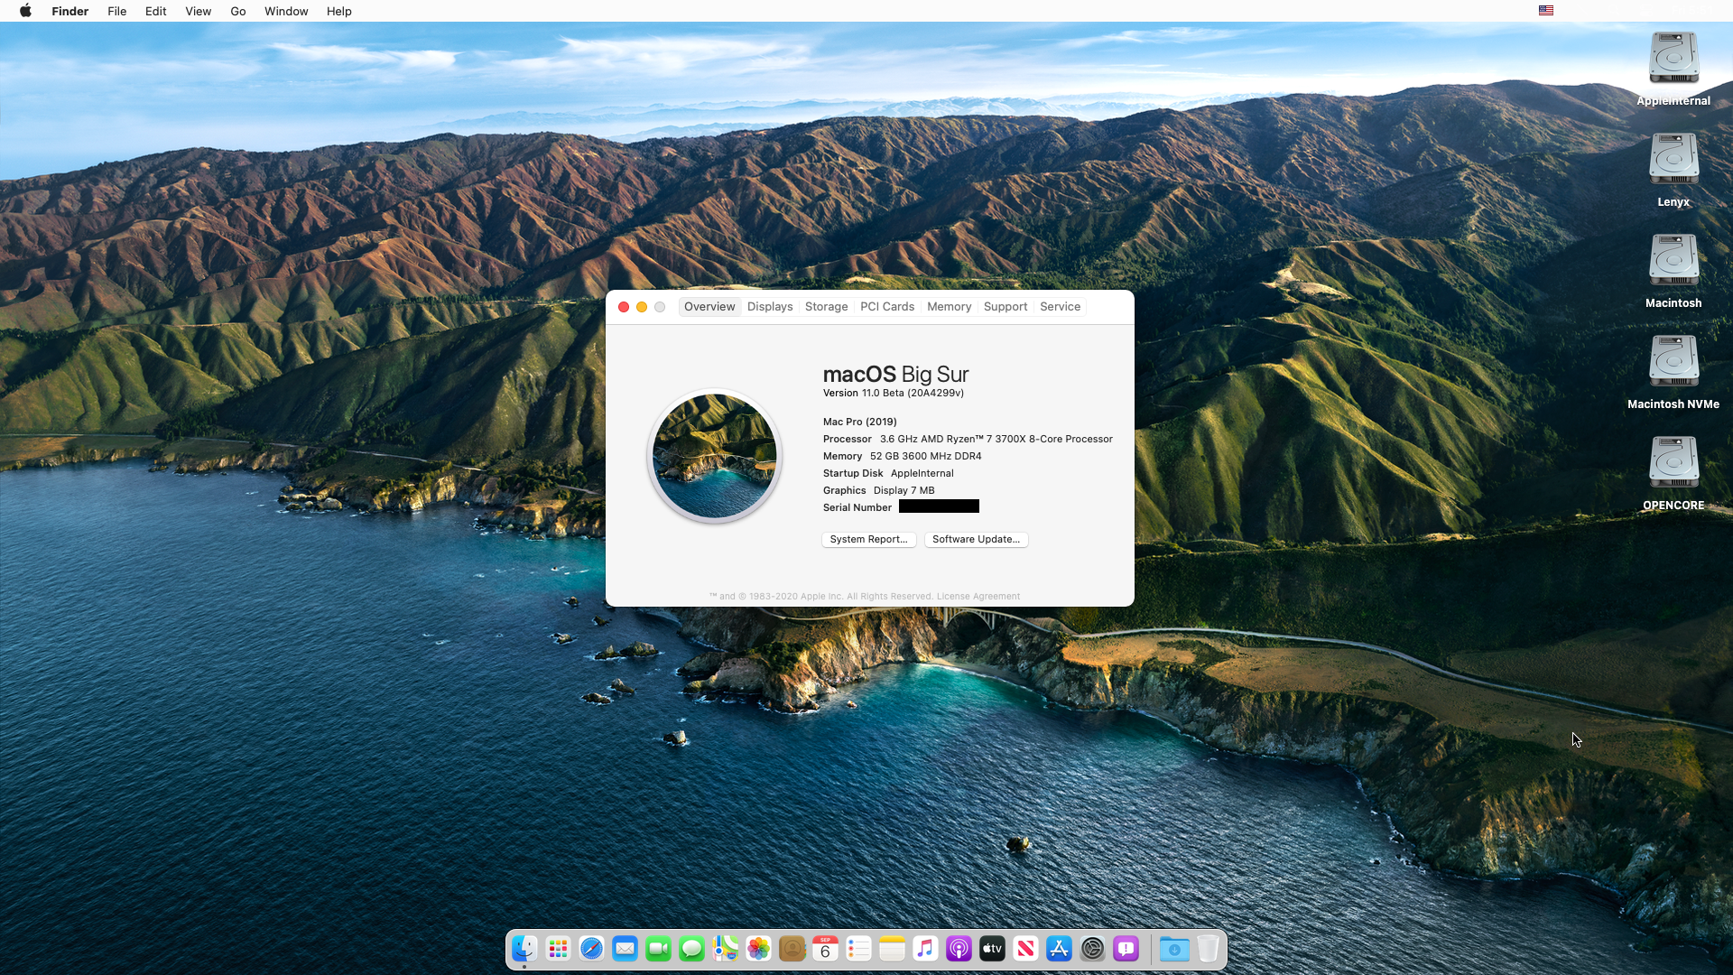1733x975 pixels.
Task: Switch to the Displays tab
Action: coord(770,307)
